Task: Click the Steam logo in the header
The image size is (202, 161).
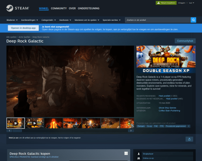Action: (18, 8)
